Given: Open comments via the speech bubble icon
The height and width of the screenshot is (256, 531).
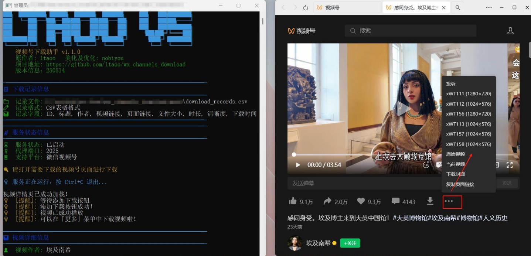Looking at the screenshot, I should point(395,201).
